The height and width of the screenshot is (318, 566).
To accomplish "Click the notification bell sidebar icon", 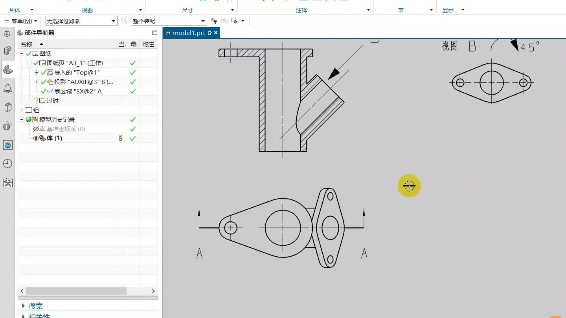I will pos(7,88).
